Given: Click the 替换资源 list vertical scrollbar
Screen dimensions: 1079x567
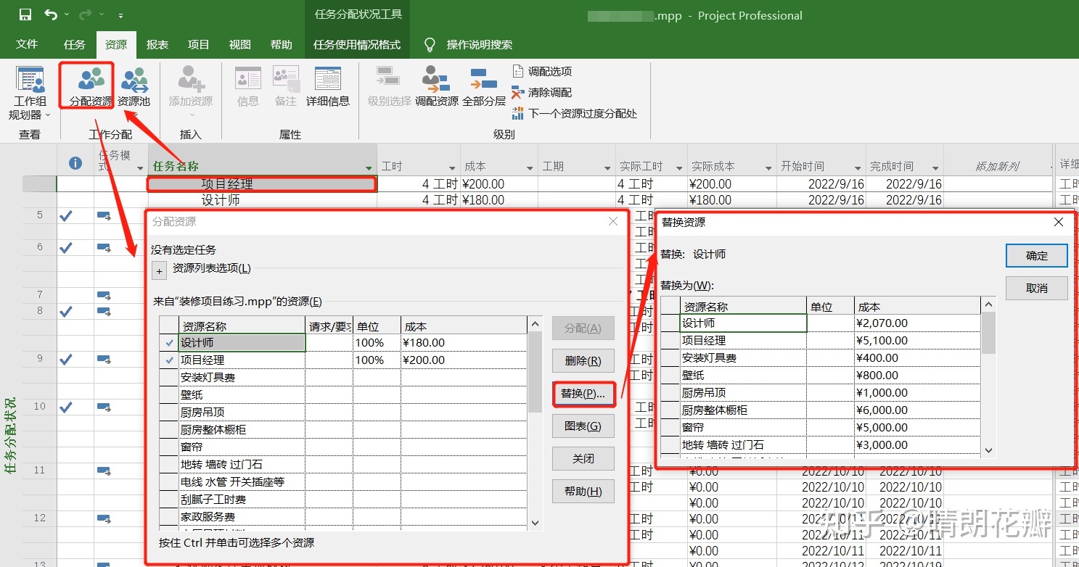Looking at the screenshot, I should pyautogui.click(x=988, y=377).
